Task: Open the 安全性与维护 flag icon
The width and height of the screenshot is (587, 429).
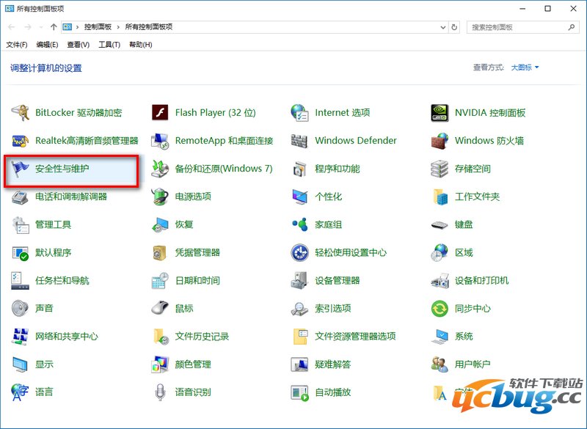Action: tap(21, 169)
